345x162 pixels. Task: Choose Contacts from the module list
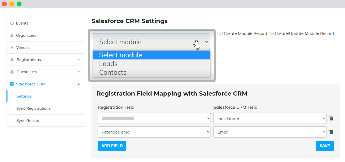click(151, 72)
